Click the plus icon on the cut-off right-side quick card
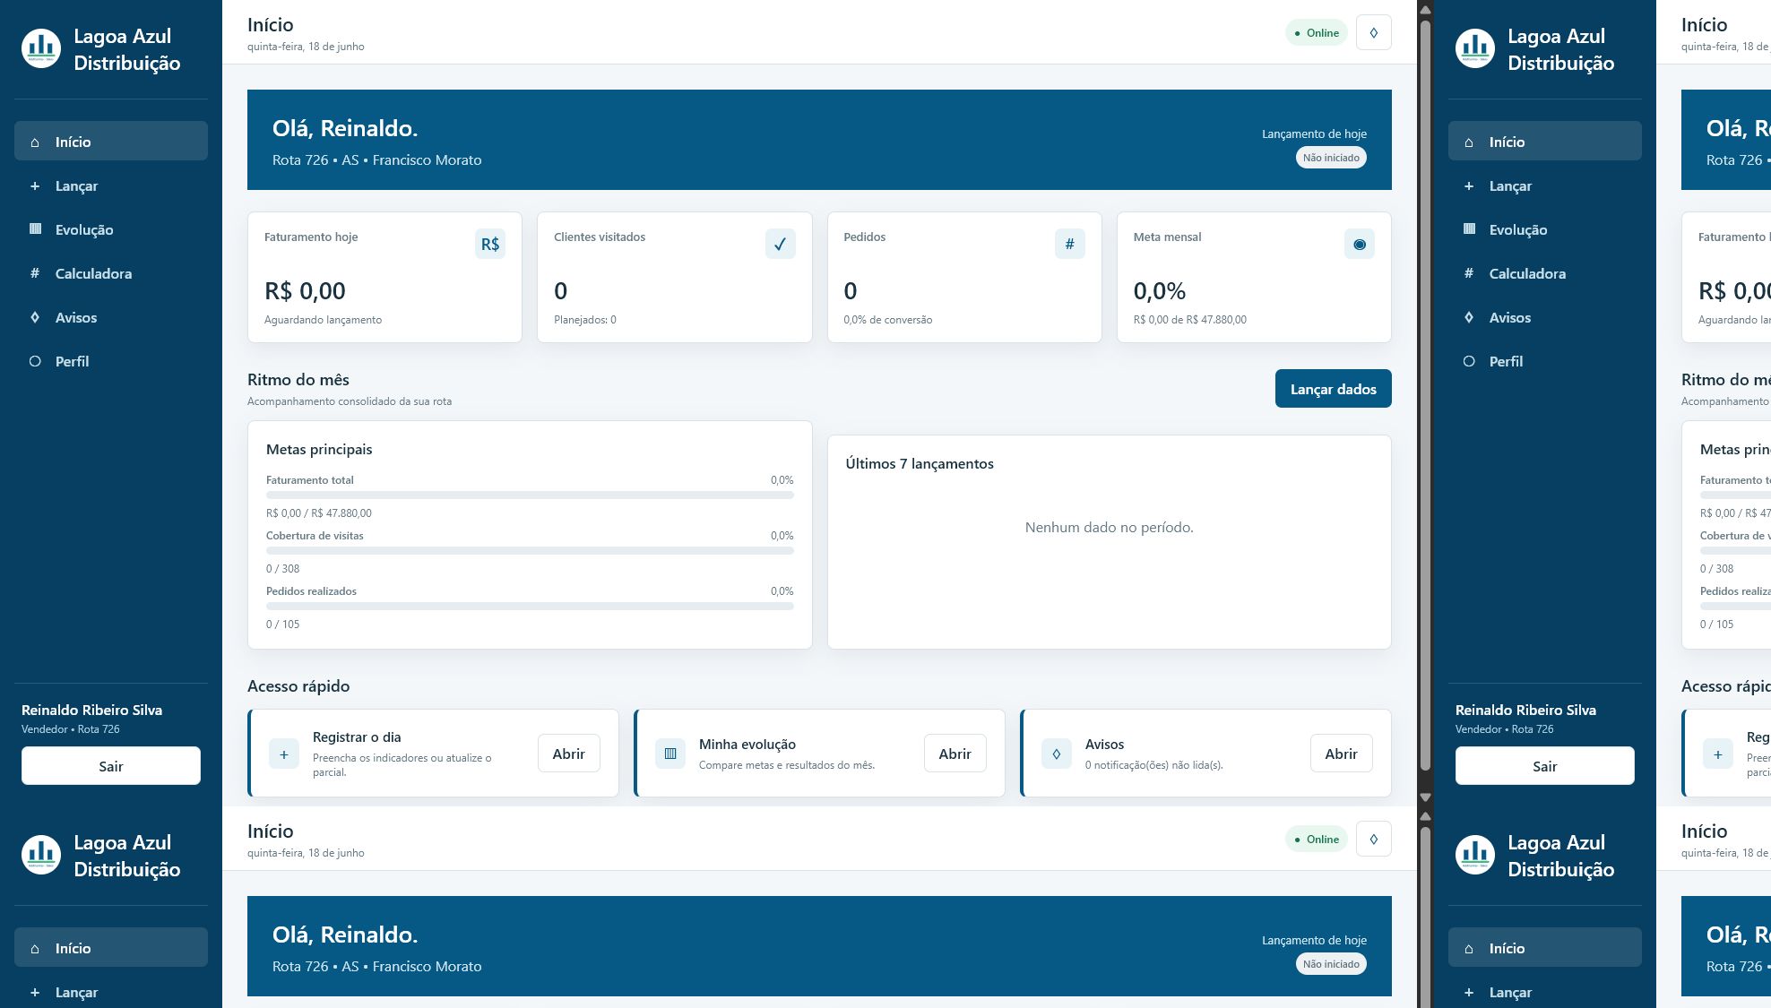This screenshot has height=1008, width=1771. (x=1718, y=754)
